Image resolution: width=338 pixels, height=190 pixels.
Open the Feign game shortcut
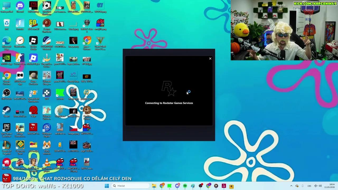33,112
